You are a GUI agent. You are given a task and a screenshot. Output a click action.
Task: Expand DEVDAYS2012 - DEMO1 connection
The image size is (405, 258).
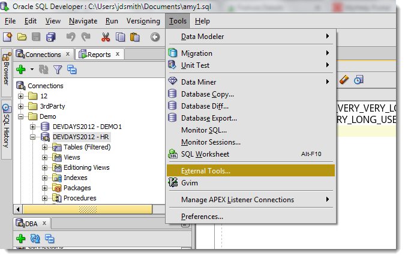coord(32,127)
